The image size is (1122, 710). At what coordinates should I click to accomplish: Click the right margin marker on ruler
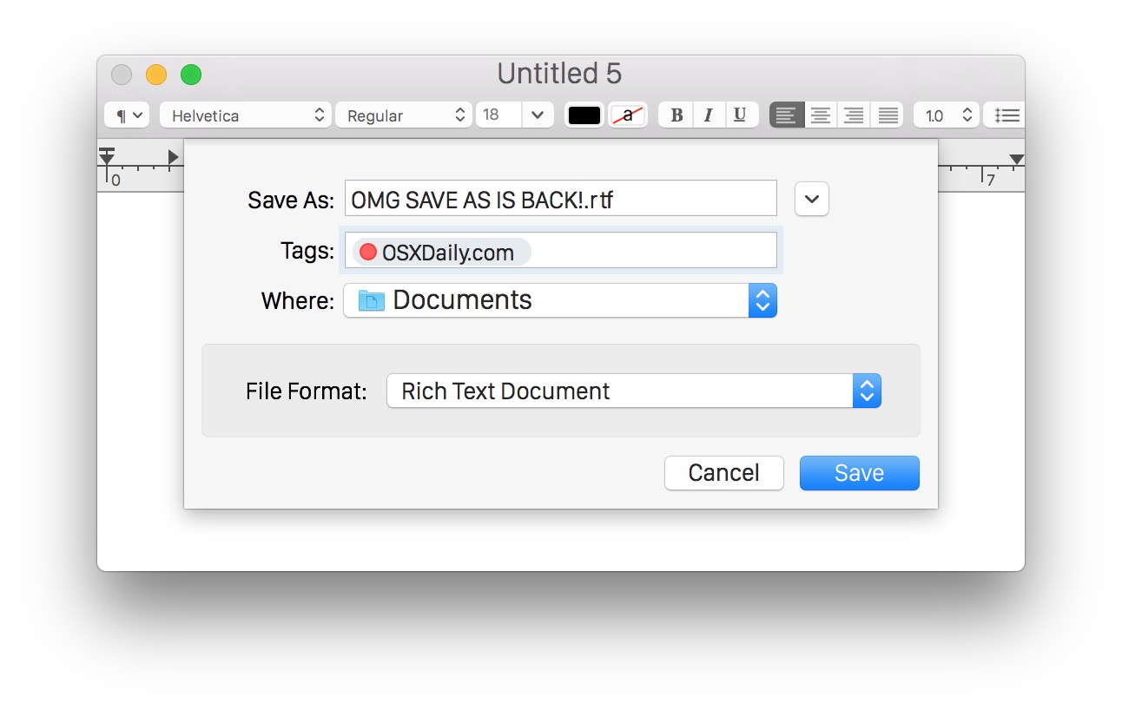click(1017, 159)
